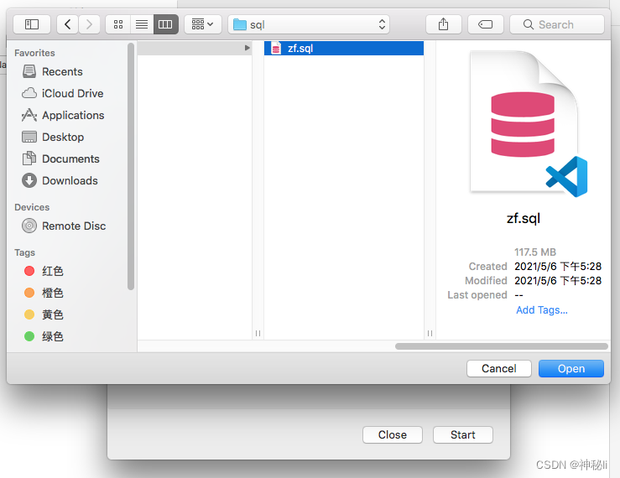This screenshot has height=478, width=620.
Task: Click the Edit Tags toolbar icon
Action: (x=485, y=24)
